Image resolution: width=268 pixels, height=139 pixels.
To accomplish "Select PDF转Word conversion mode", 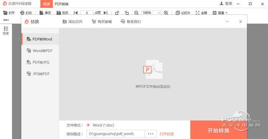I will tap(40, 39).
